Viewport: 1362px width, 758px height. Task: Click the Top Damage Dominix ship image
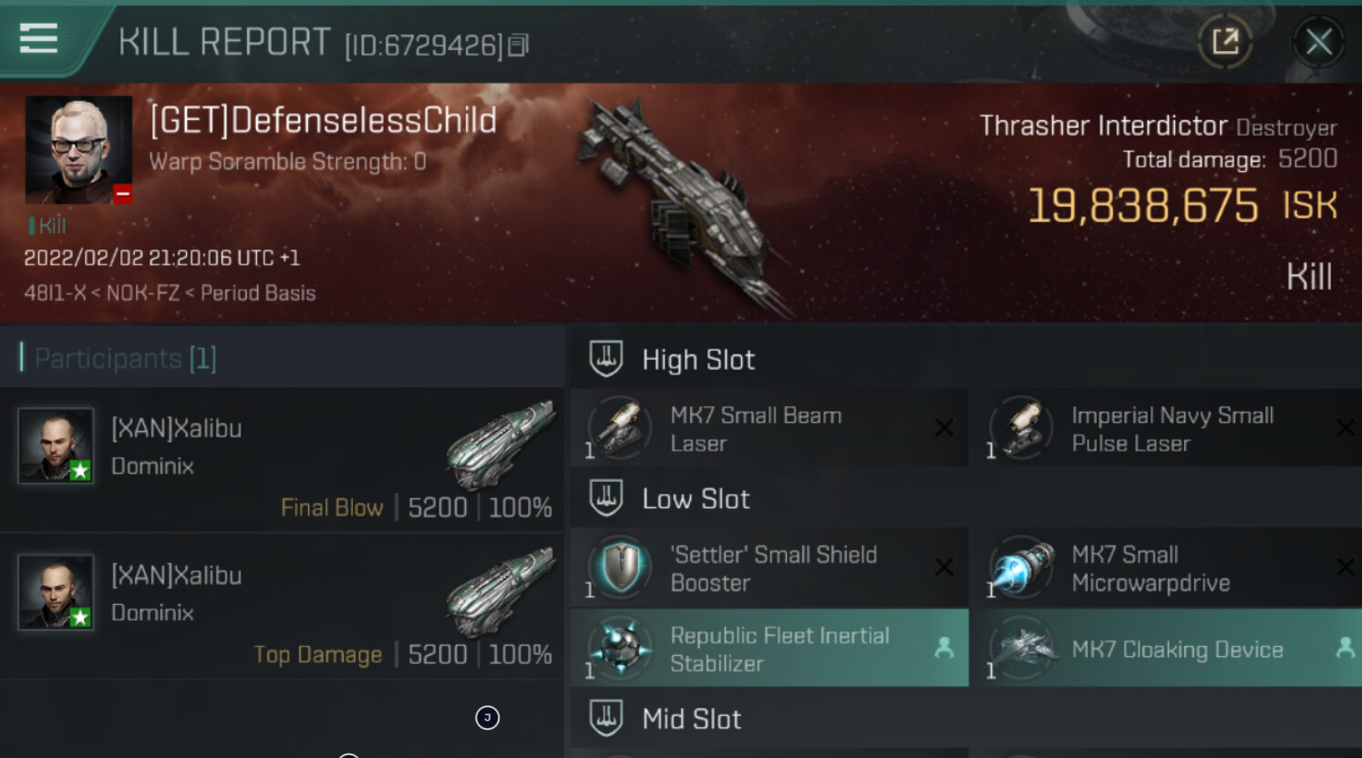click(500, 590)
